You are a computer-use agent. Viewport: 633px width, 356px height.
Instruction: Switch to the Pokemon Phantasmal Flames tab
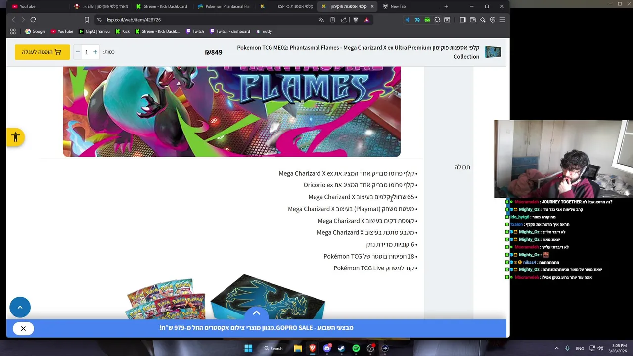pos(224,6)
